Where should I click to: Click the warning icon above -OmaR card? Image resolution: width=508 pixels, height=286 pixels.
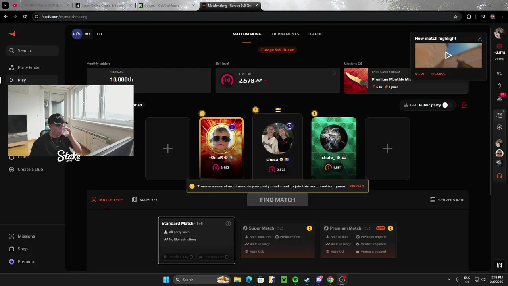[202, 114]
